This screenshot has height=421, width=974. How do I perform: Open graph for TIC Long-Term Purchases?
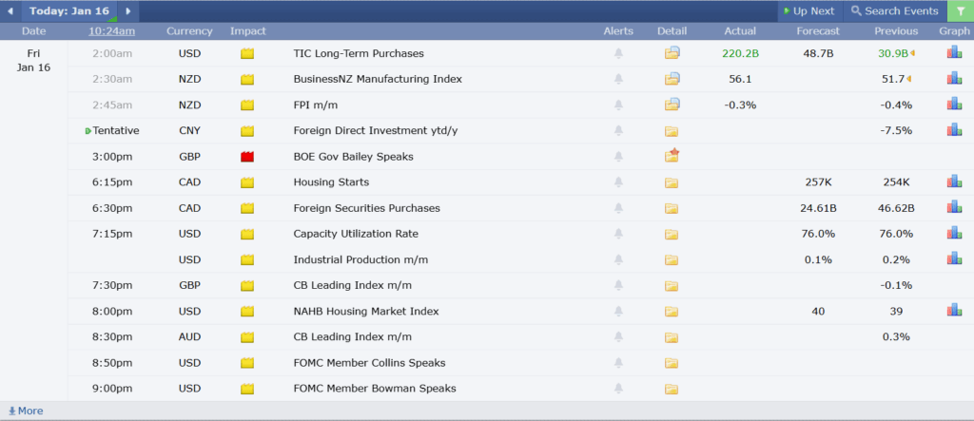(954, 53)
